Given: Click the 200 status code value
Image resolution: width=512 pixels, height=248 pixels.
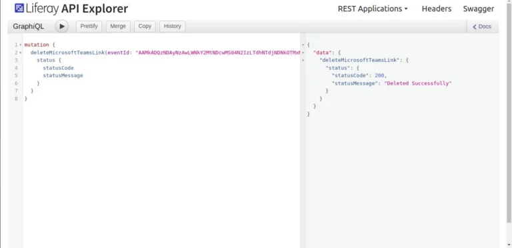Looking at the screenshot, I should click(379, 76).
